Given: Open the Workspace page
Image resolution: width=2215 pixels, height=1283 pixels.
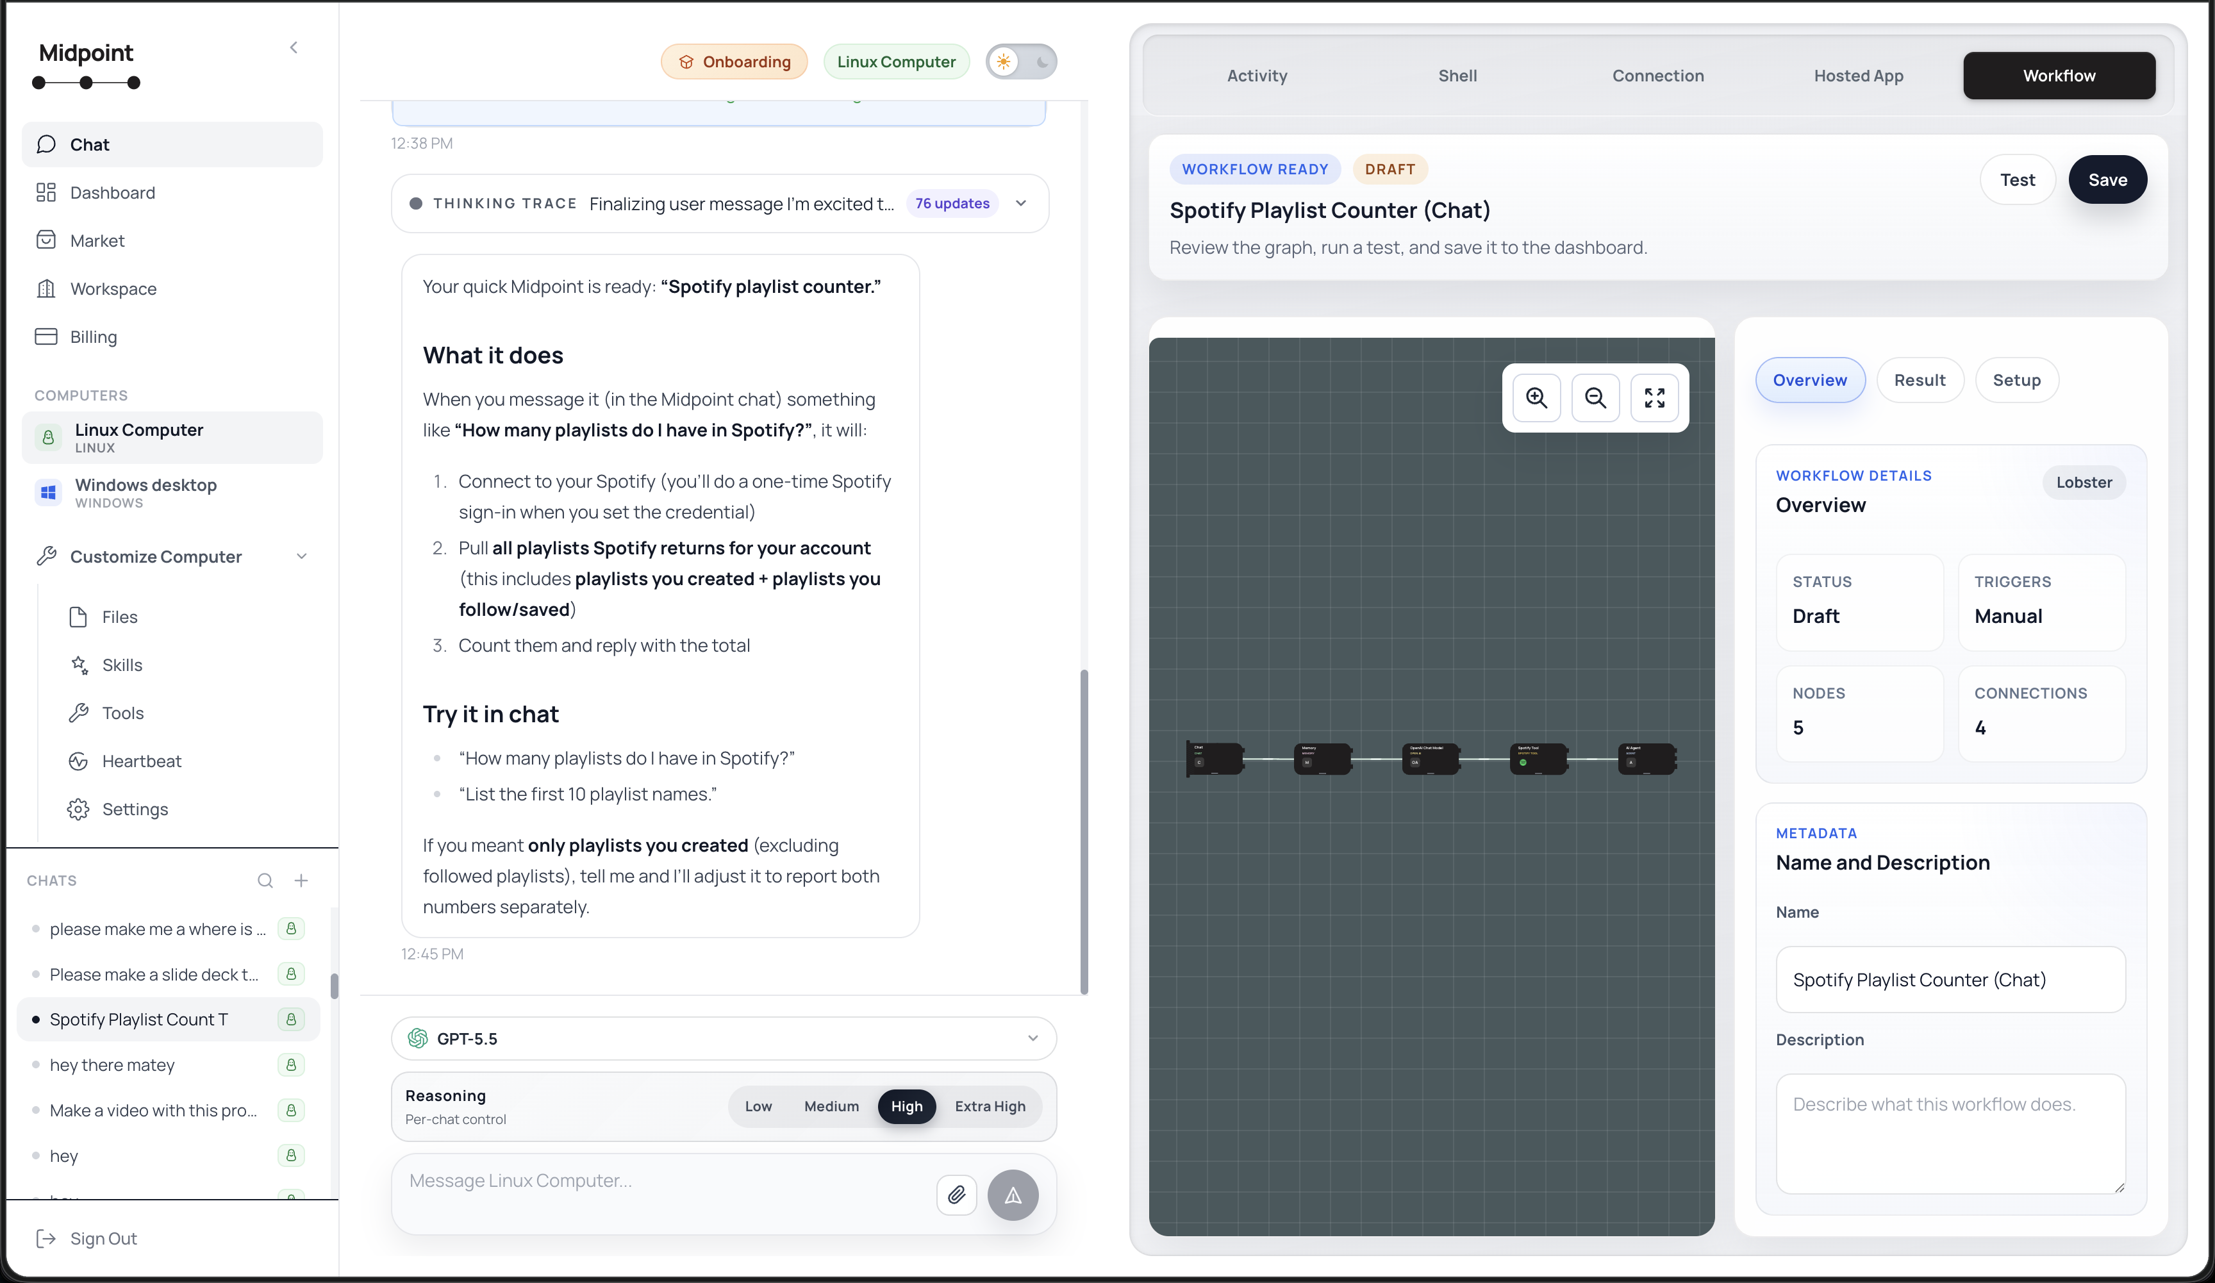Looking at the screenshot, I should click(172, 288).
